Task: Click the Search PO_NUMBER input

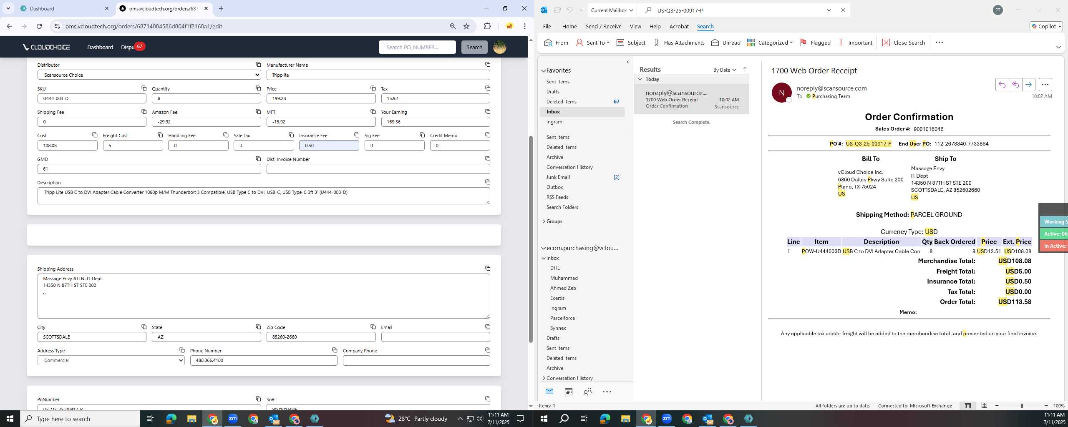Action: pyautogui.click(x=417, y=47)
